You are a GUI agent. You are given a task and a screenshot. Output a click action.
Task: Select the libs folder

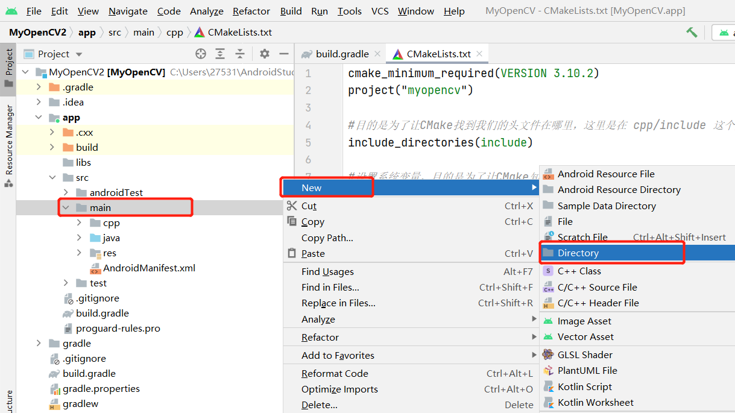[83, 162]
